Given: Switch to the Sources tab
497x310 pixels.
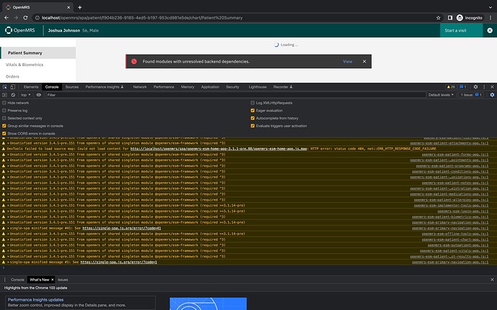Looking at the screenshot, I should (x=72, y=87).
